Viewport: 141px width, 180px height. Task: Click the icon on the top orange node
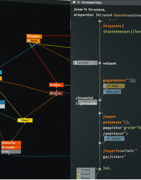tap(29, 36)
